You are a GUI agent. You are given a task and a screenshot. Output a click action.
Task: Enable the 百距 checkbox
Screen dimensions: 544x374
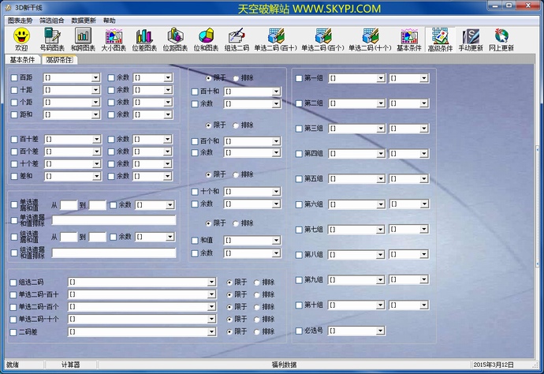tap(14, 78)
